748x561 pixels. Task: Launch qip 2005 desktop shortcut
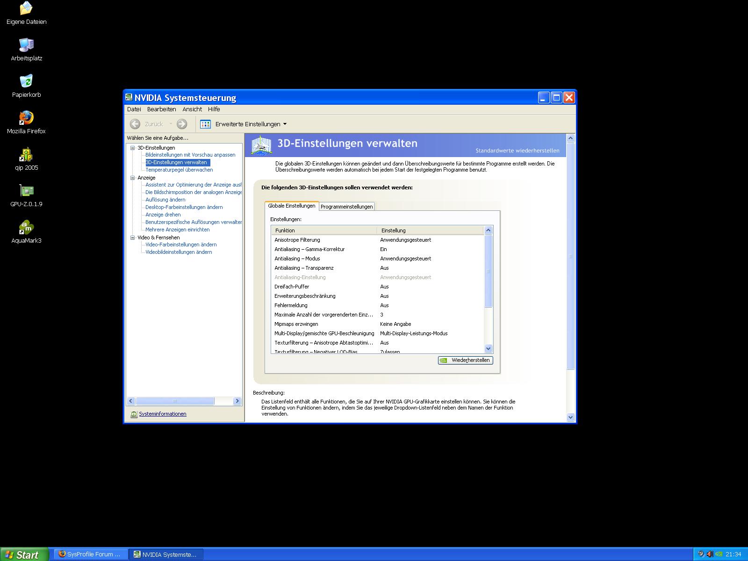(26, 159)
